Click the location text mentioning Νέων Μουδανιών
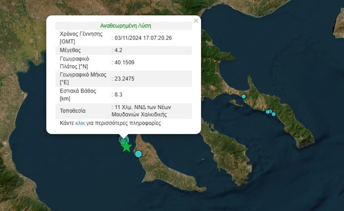 click(141, 111)
